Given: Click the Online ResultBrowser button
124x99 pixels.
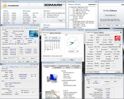Looking at the screenshot, I should 110,15.
